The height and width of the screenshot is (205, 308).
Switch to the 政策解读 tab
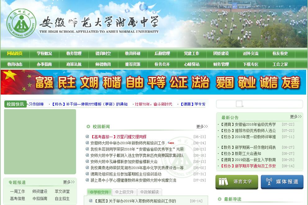pos(149,192)
